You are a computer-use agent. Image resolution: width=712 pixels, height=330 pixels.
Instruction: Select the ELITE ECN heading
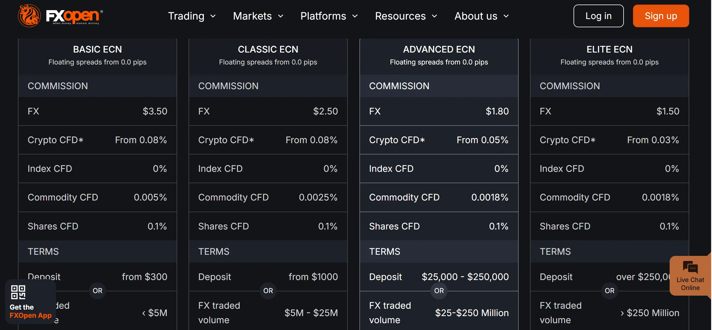610,49
